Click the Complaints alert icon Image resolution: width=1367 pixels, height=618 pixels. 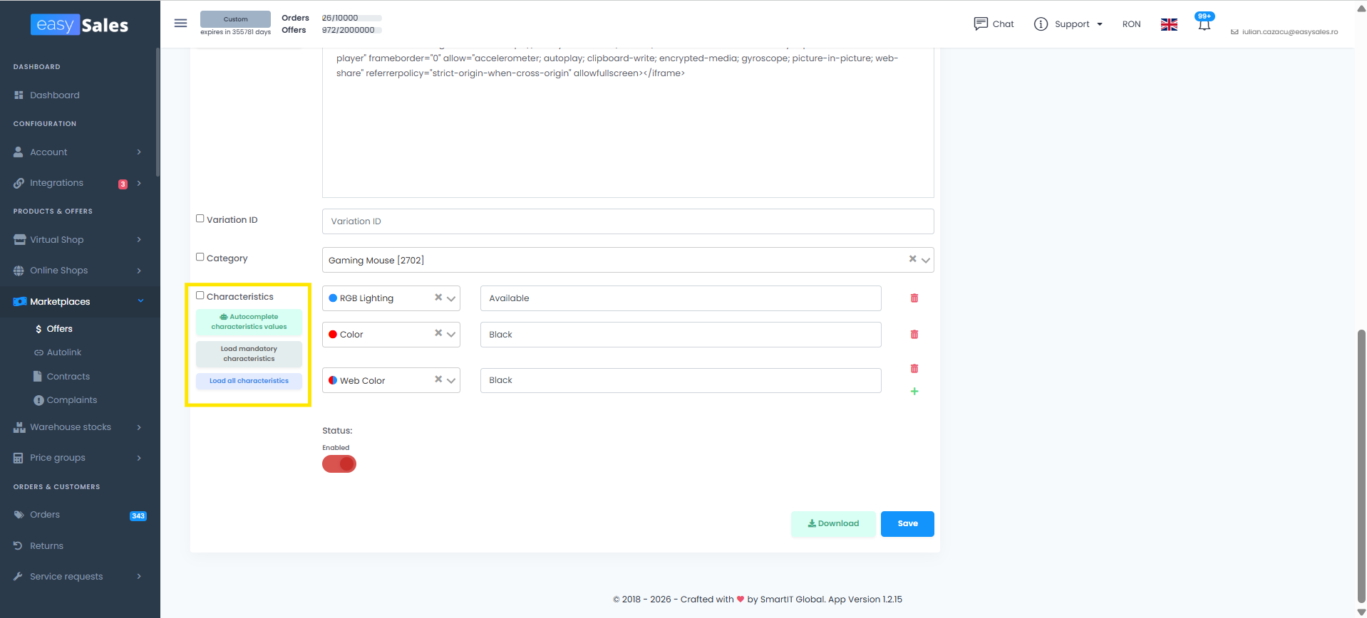[38, 400]
